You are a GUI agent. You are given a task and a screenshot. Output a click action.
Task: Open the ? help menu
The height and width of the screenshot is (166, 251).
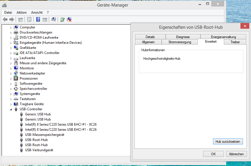[48, 13]
